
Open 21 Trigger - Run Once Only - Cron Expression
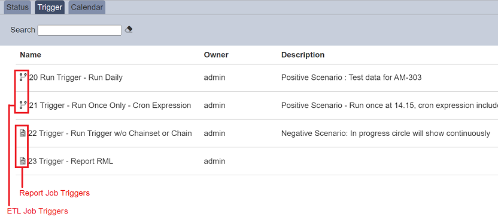[110, 106]
